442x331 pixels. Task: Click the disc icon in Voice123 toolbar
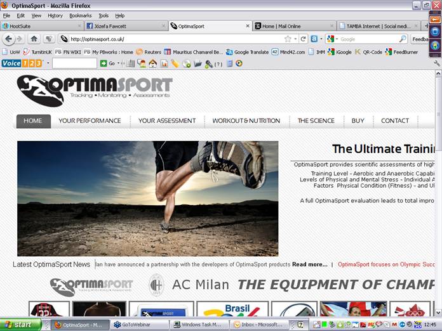coord(186,64)
